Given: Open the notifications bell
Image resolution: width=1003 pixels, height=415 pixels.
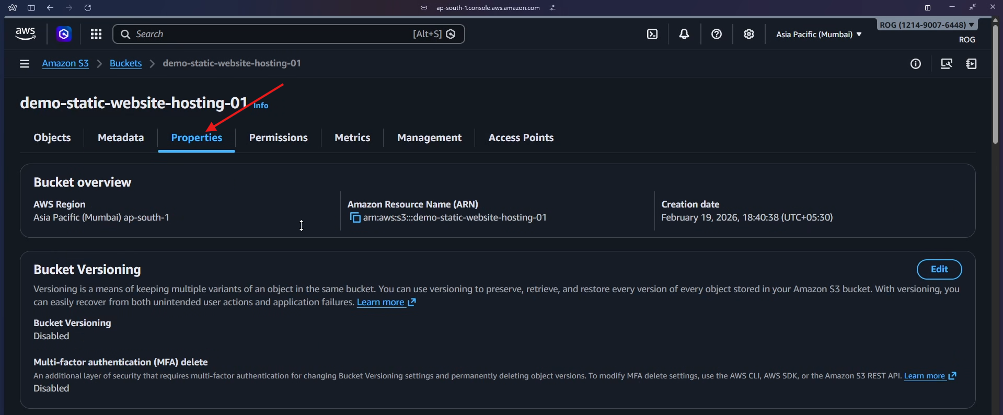Looking at the screenshot, I should tap(684, 34).
